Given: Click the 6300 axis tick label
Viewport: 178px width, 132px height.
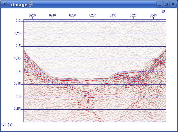Looking at the screenshot, I should click(x=113, y=15).
